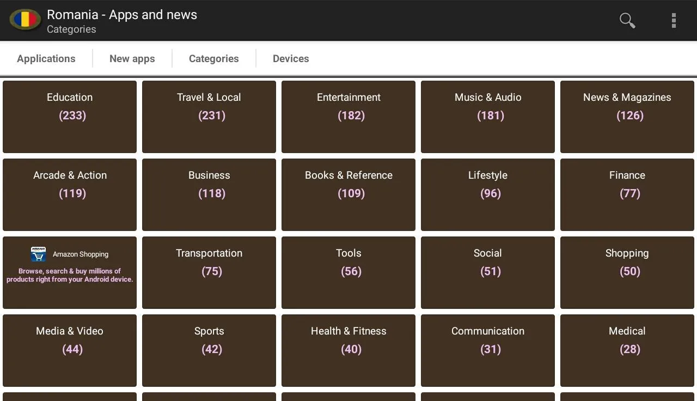Open News & Magazines category
697x401 pixels.
(x=627, y=117)
